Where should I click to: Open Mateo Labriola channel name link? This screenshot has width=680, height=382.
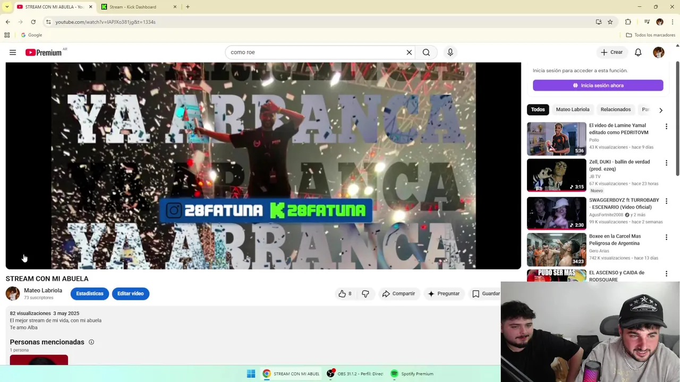(x=43, y=291)
